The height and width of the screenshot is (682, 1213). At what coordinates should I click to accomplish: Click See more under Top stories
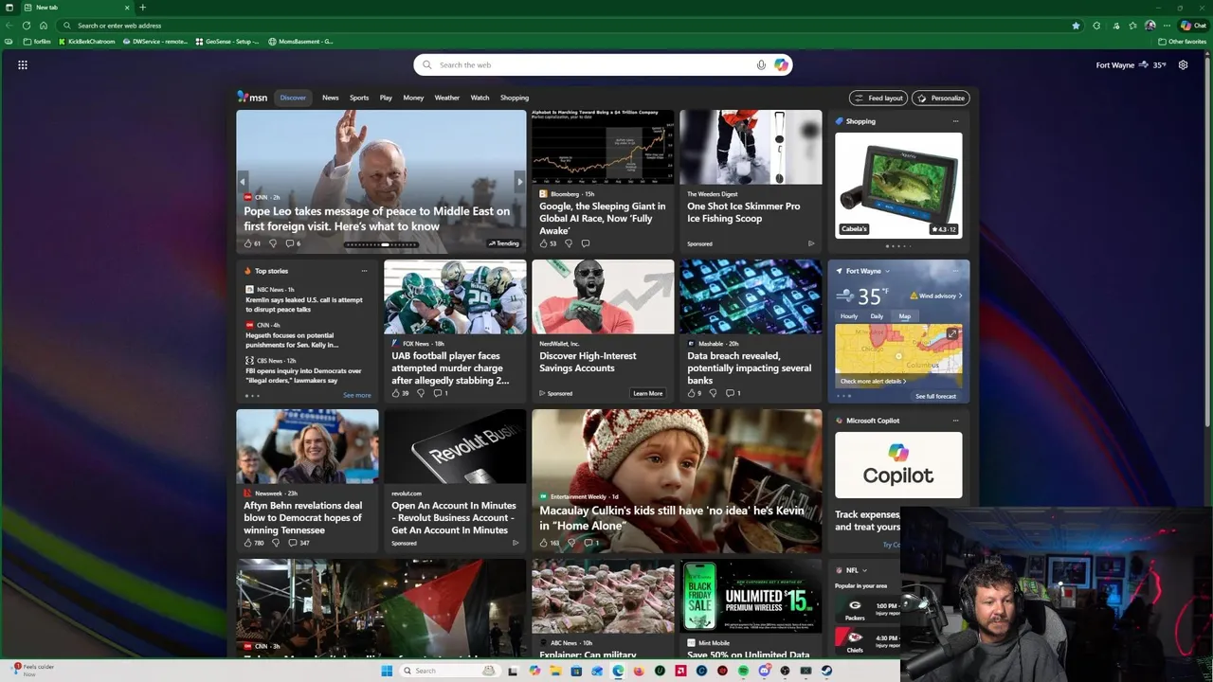(357, 395)
